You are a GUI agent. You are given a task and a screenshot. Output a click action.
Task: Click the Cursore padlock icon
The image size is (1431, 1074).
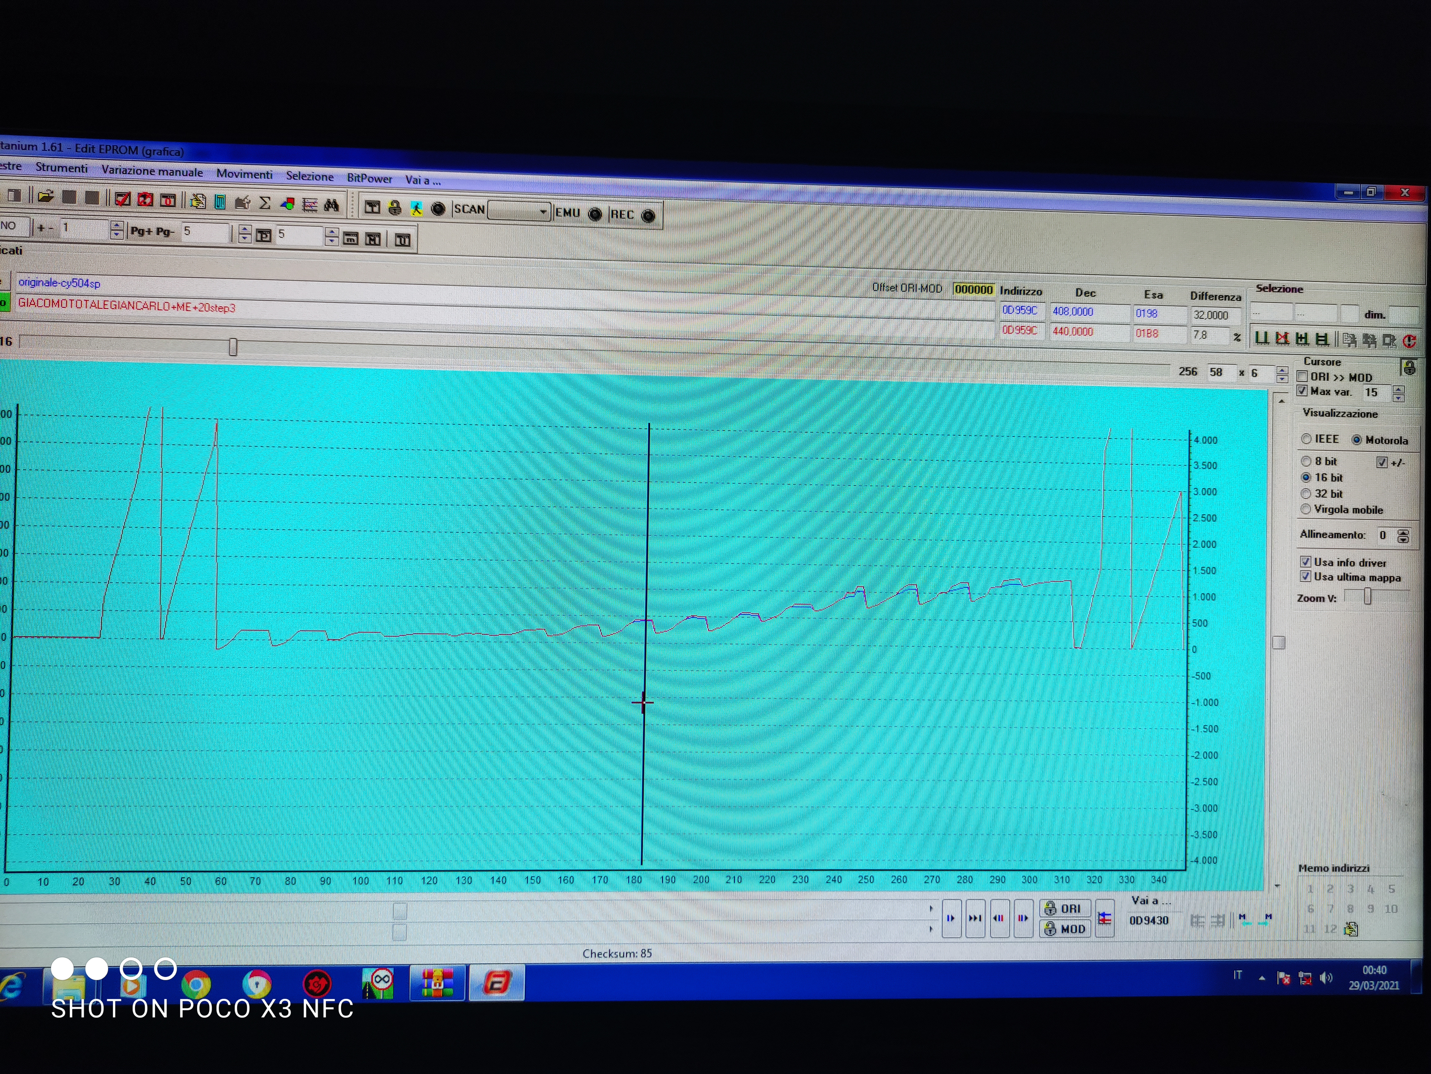tap(1409, 368)
